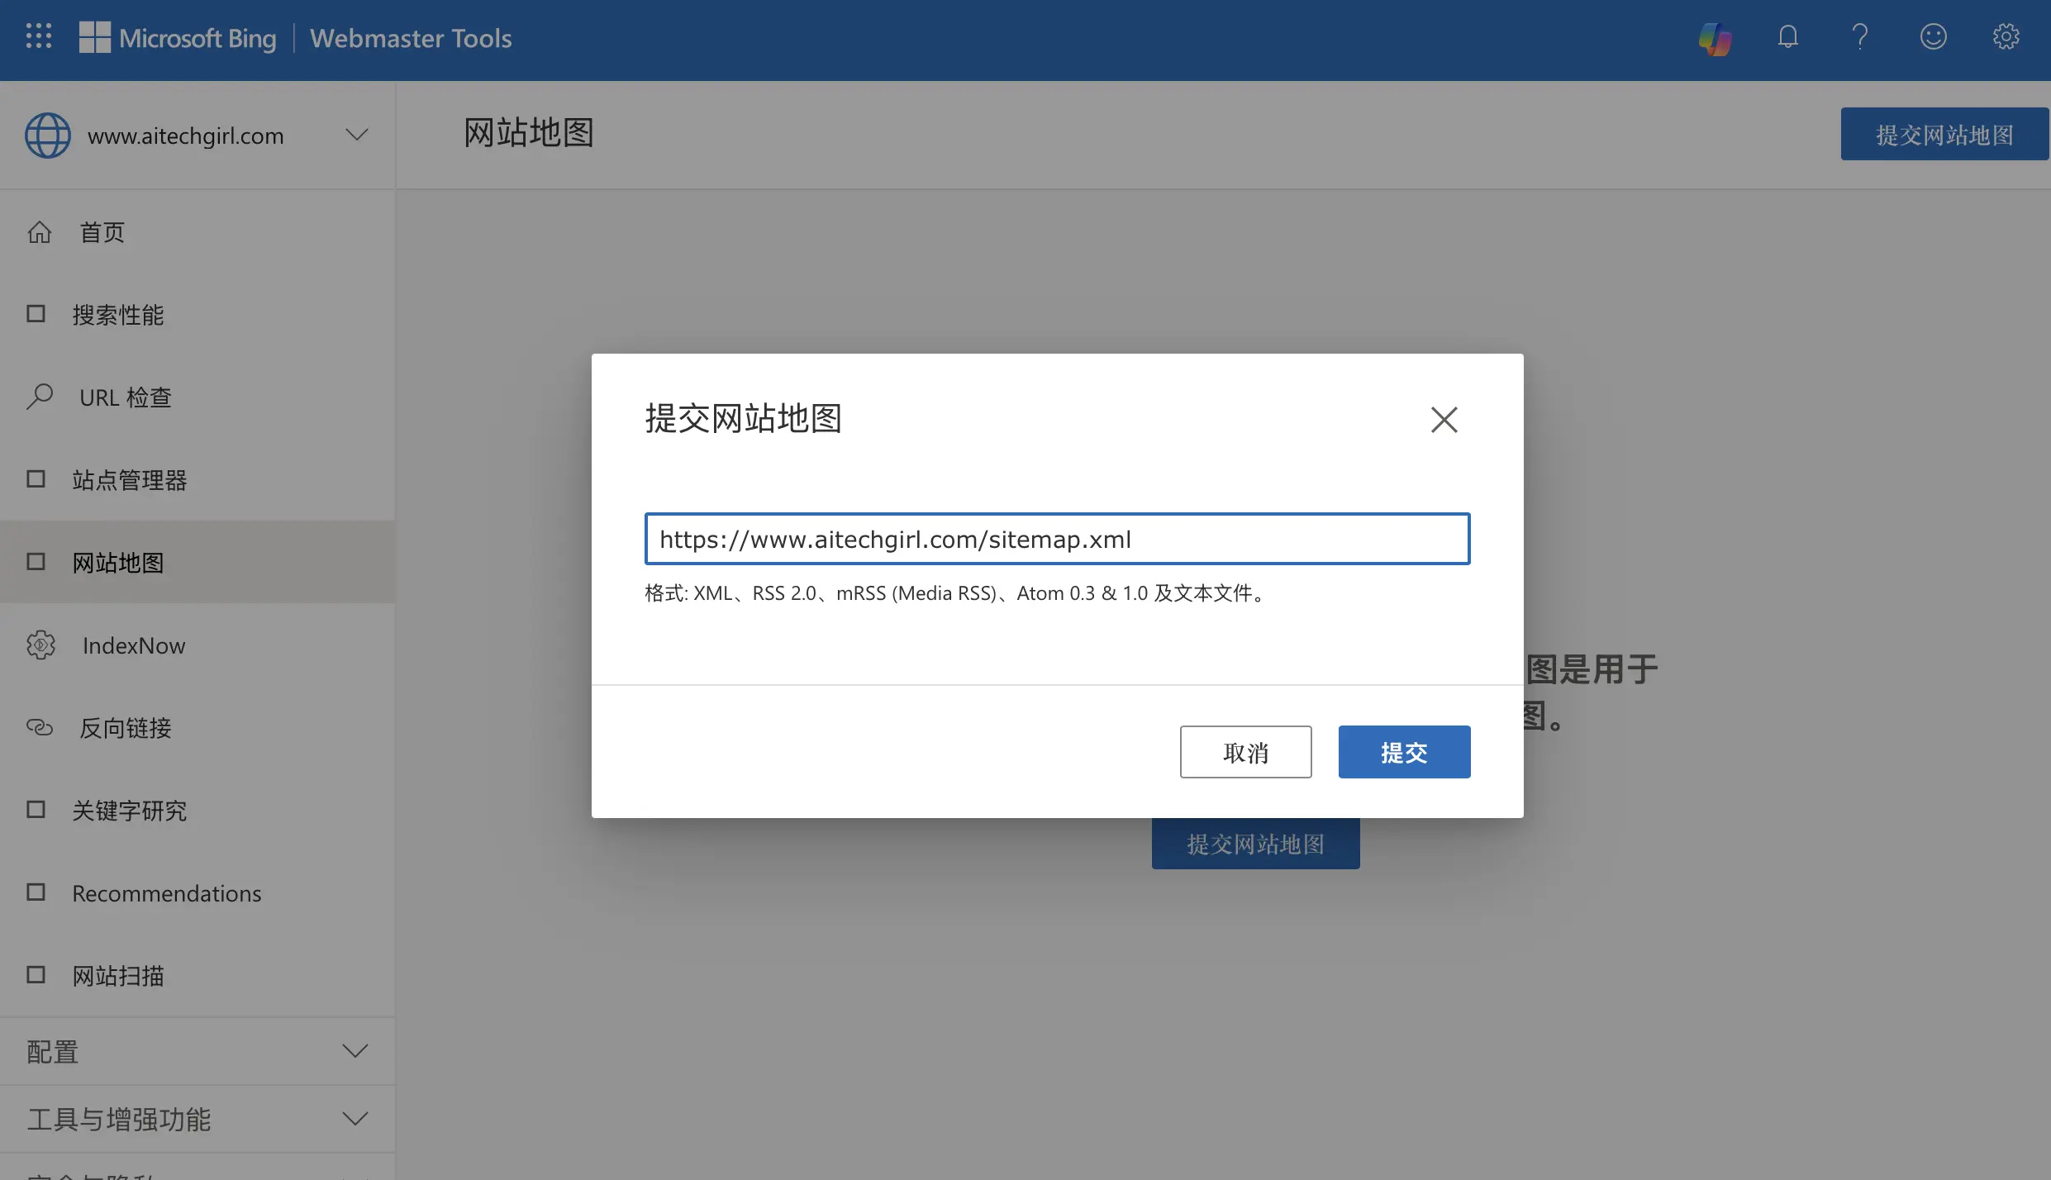
Task: Click the globe icon beside site name
Action: click(x=48, y=136)
